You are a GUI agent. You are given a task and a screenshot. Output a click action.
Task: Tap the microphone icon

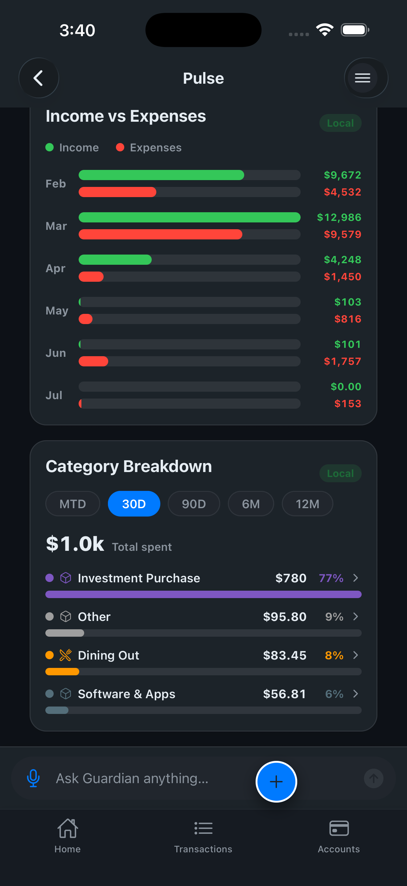pos(33,778)
